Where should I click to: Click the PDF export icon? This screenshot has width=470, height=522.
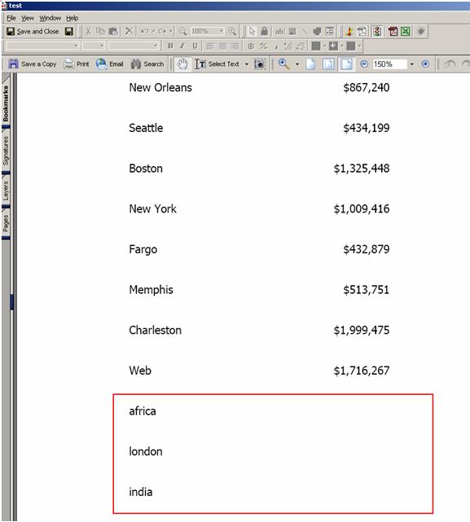tap(393, 31)
